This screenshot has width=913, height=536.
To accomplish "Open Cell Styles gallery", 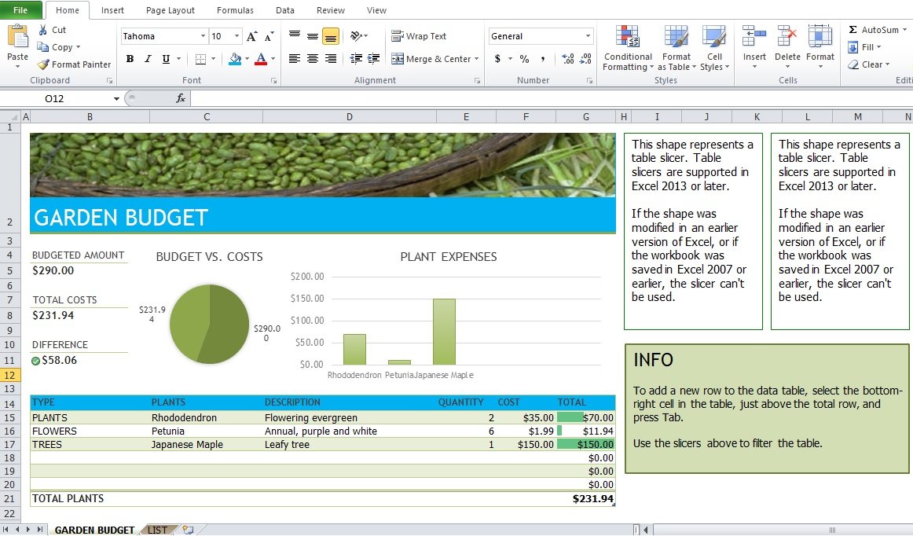I will point(714,48).
